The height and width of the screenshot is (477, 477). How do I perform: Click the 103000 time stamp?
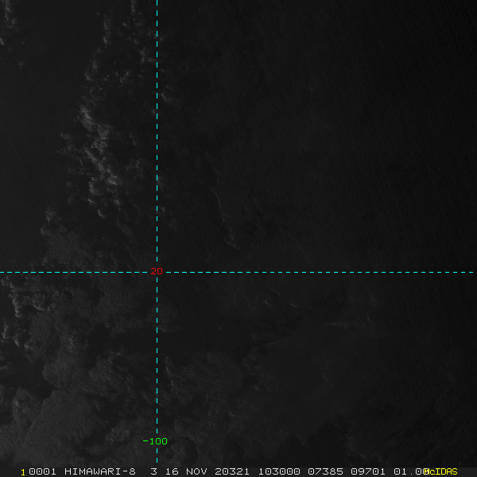277,471
